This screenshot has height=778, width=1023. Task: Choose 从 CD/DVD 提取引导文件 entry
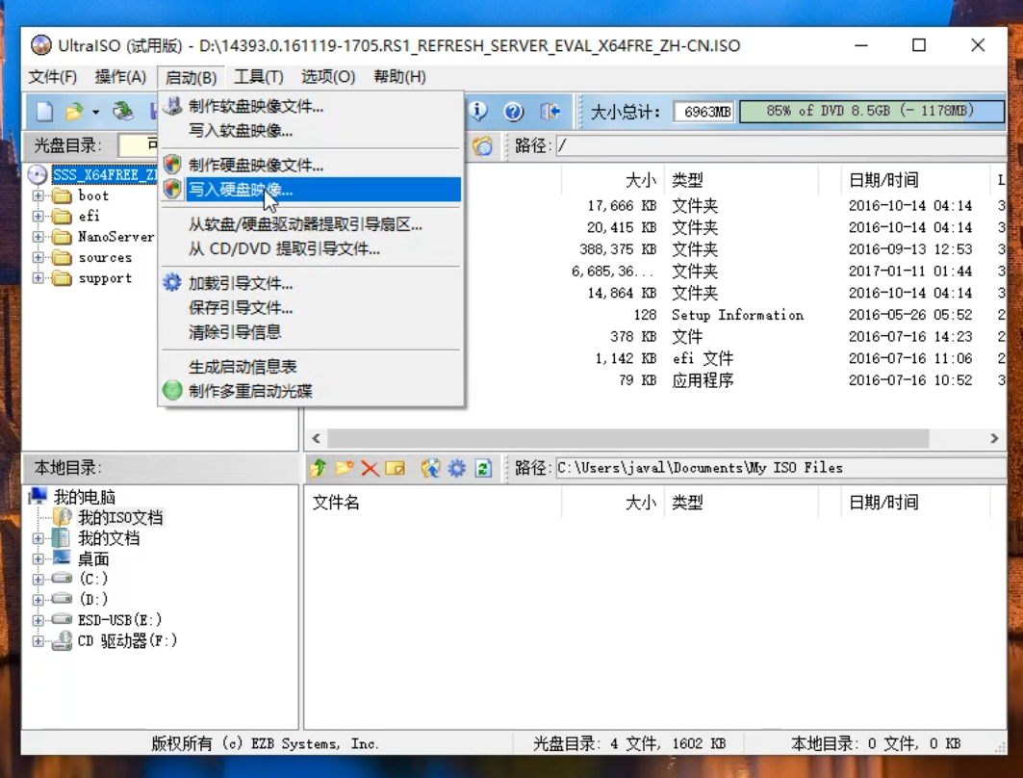point(311,248)
